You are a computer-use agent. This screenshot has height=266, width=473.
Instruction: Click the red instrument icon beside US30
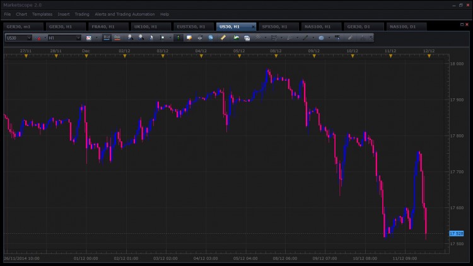pyautogui.click(x=38, y=38)
